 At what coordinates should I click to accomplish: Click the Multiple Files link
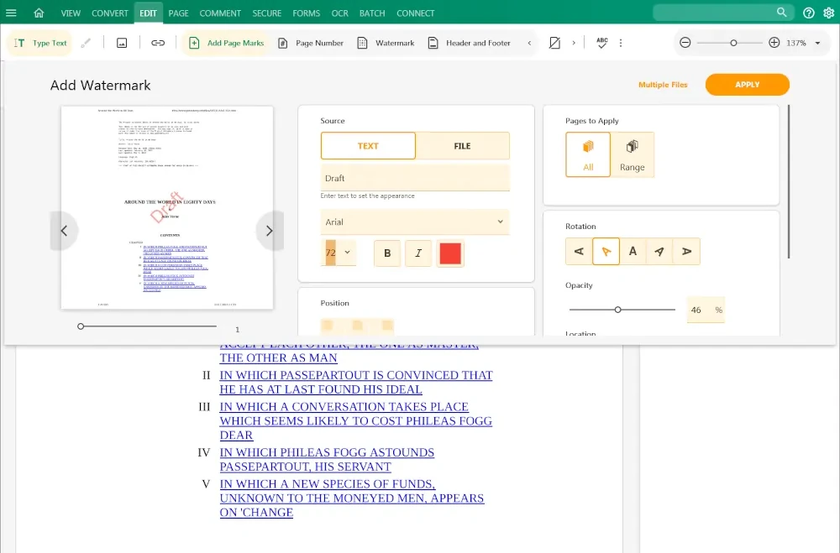click(663, 85)
